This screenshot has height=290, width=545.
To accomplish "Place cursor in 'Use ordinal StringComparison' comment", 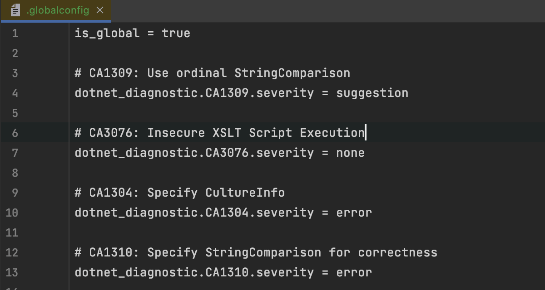I will point(248,73).
